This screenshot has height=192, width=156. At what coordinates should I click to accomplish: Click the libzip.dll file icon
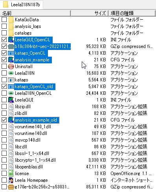click(x=11, y=107)
